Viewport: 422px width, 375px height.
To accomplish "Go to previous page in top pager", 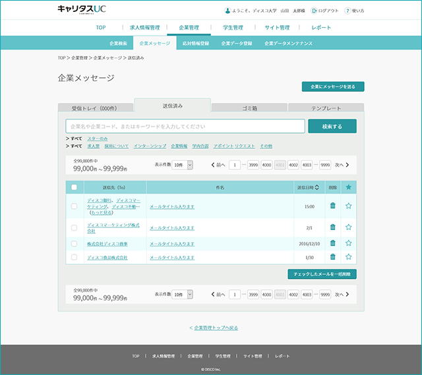I will [218, 165].
